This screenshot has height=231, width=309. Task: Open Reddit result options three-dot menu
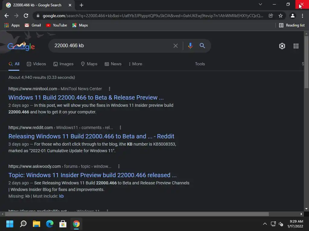(x=120, y=128)
